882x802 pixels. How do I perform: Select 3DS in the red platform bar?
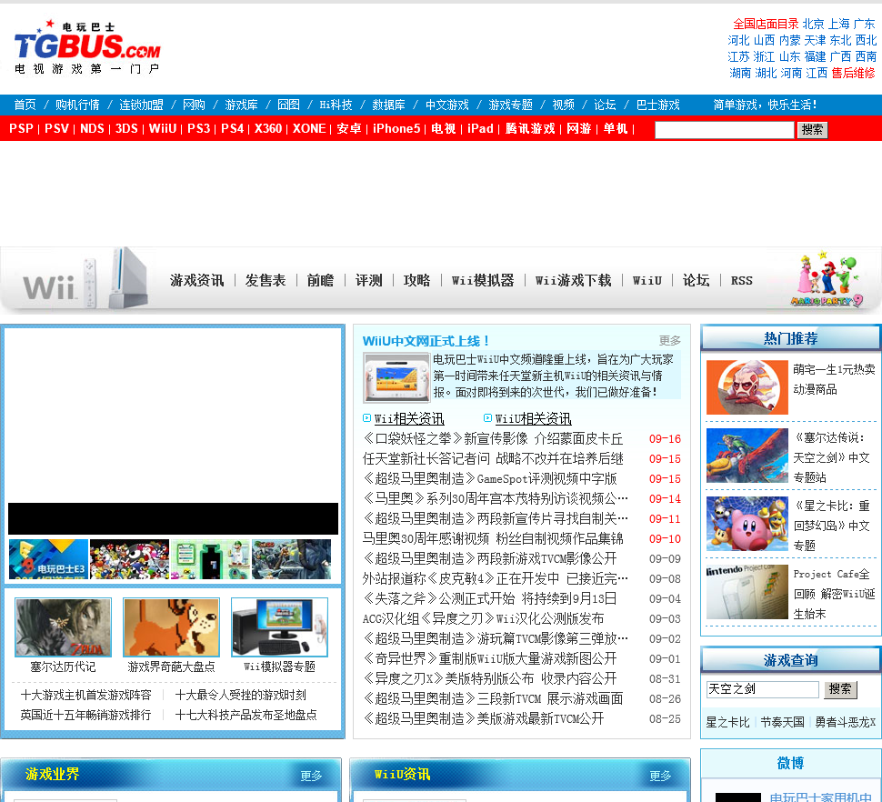click(126, 128)
